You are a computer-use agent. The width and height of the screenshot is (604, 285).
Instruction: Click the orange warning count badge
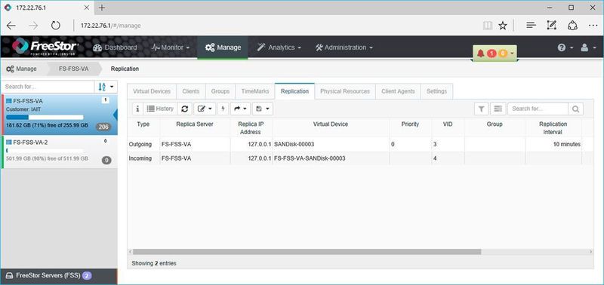pos(502,54)
